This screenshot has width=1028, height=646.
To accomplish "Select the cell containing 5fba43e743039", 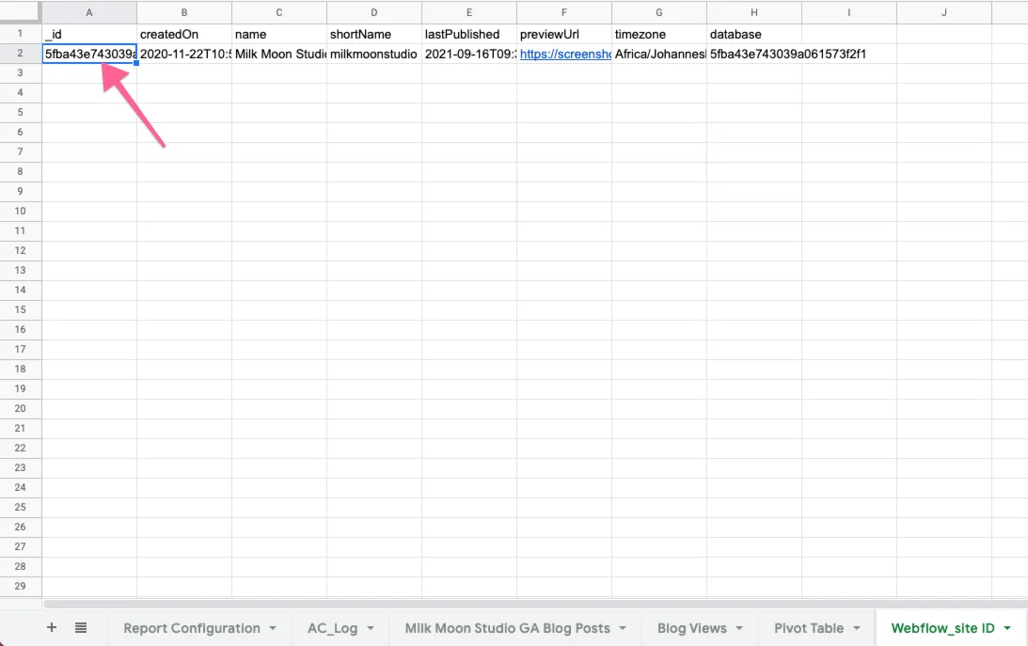I will (x=88, y=54).
